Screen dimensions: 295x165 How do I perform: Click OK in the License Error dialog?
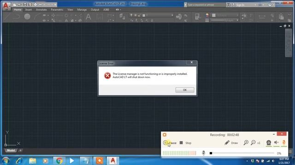point(185,90)
